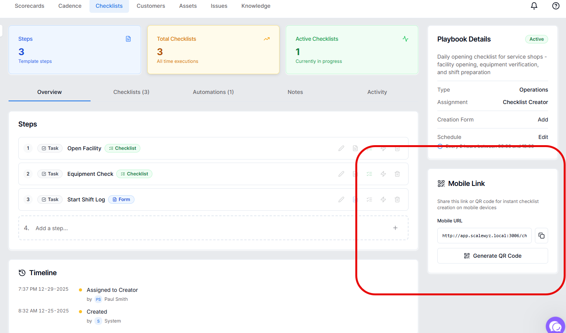Open chat widget in bottom-right corner
Viewport: 566px width, 333px height.
556,325
